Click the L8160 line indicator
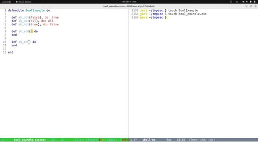 coord(181,140)
